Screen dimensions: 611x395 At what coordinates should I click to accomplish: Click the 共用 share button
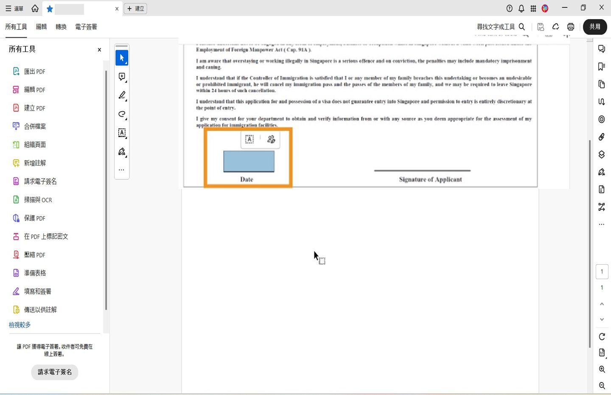(x=595, y=27)
